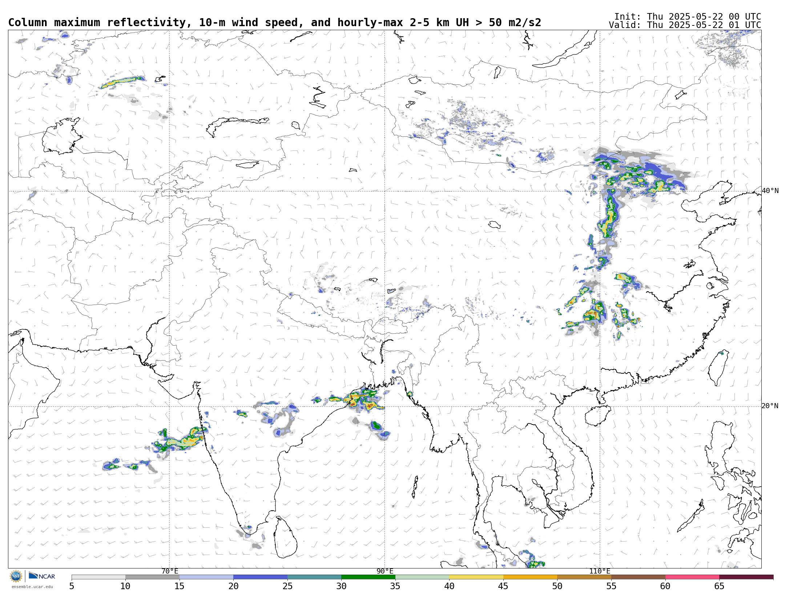Click the colorbar tick label '45'
Viewport: 785px width, 591px height.
(503, 586)
